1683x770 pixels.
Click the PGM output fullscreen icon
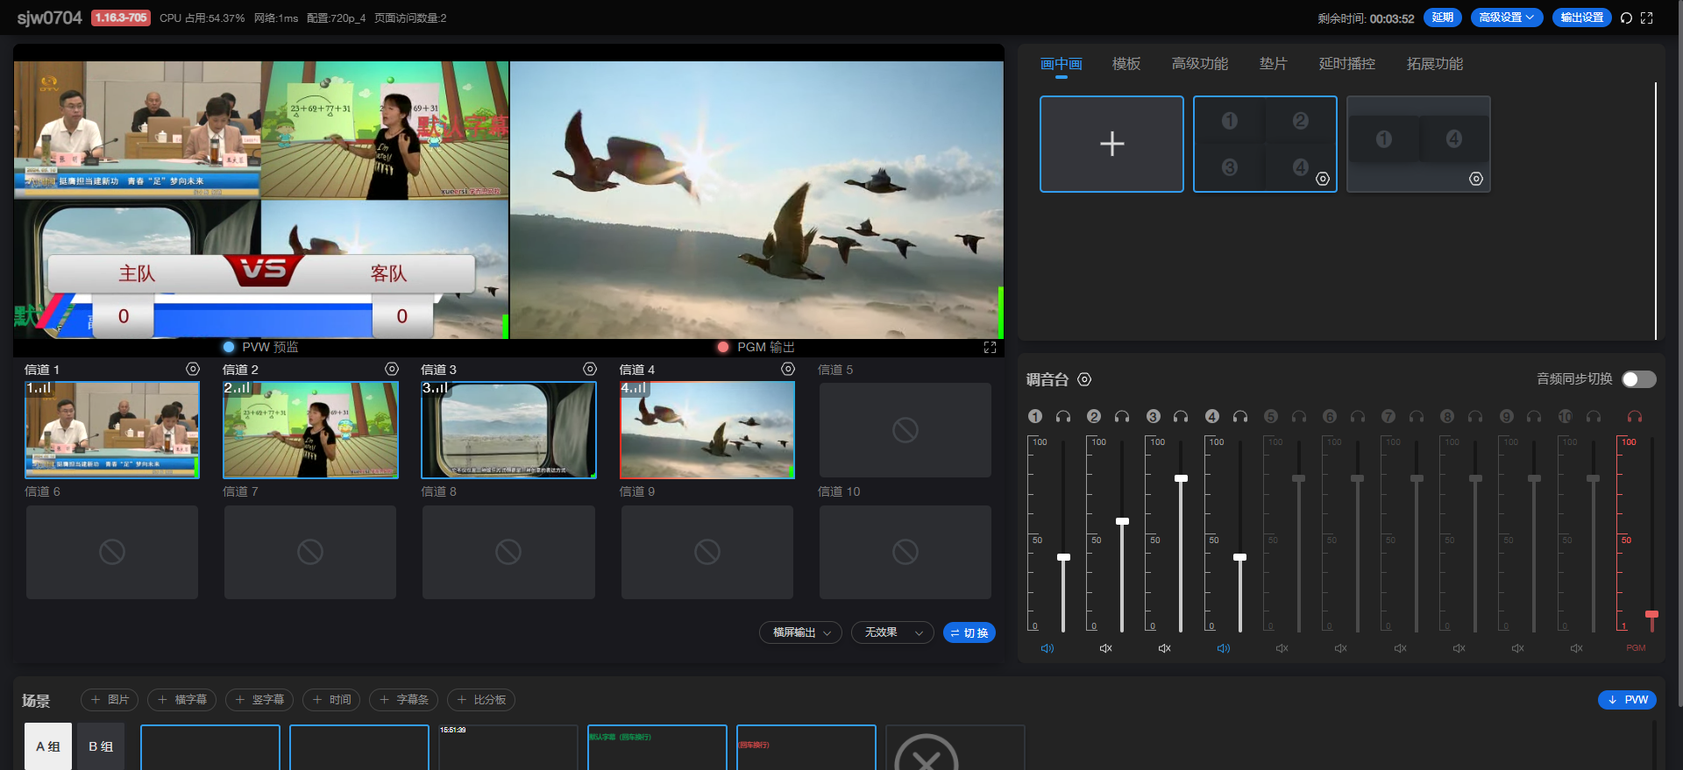(990, 348)
